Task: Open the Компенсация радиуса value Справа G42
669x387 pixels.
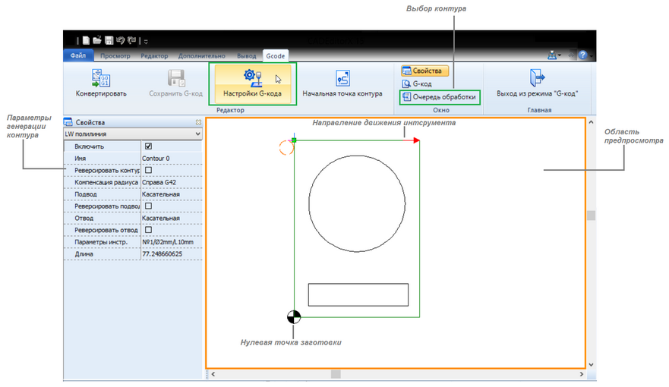Action: (171, 182)
